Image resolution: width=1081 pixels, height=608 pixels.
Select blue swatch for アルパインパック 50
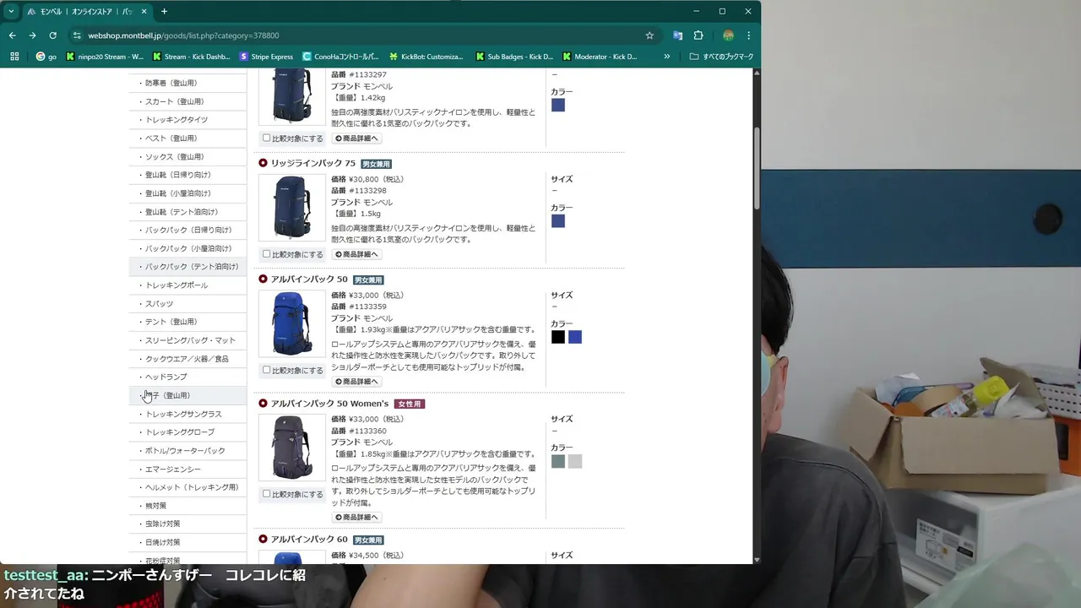coord(575,337)
